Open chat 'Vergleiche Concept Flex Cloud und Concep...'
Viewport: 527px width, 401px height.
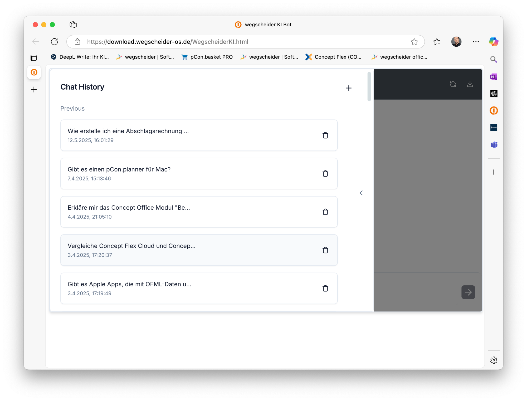pos(199,250)
